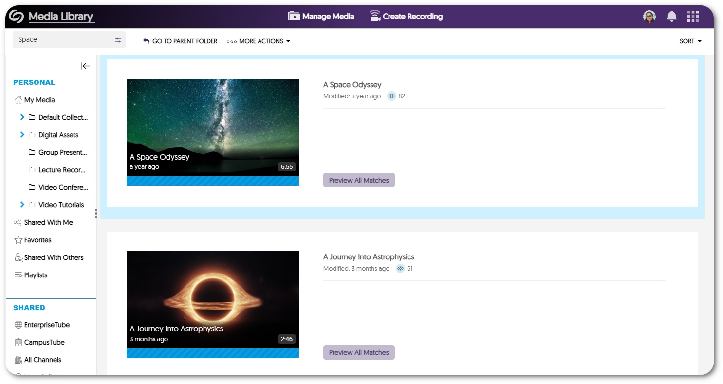Expand the Digital Assets folder

click(x=21, y=135)
